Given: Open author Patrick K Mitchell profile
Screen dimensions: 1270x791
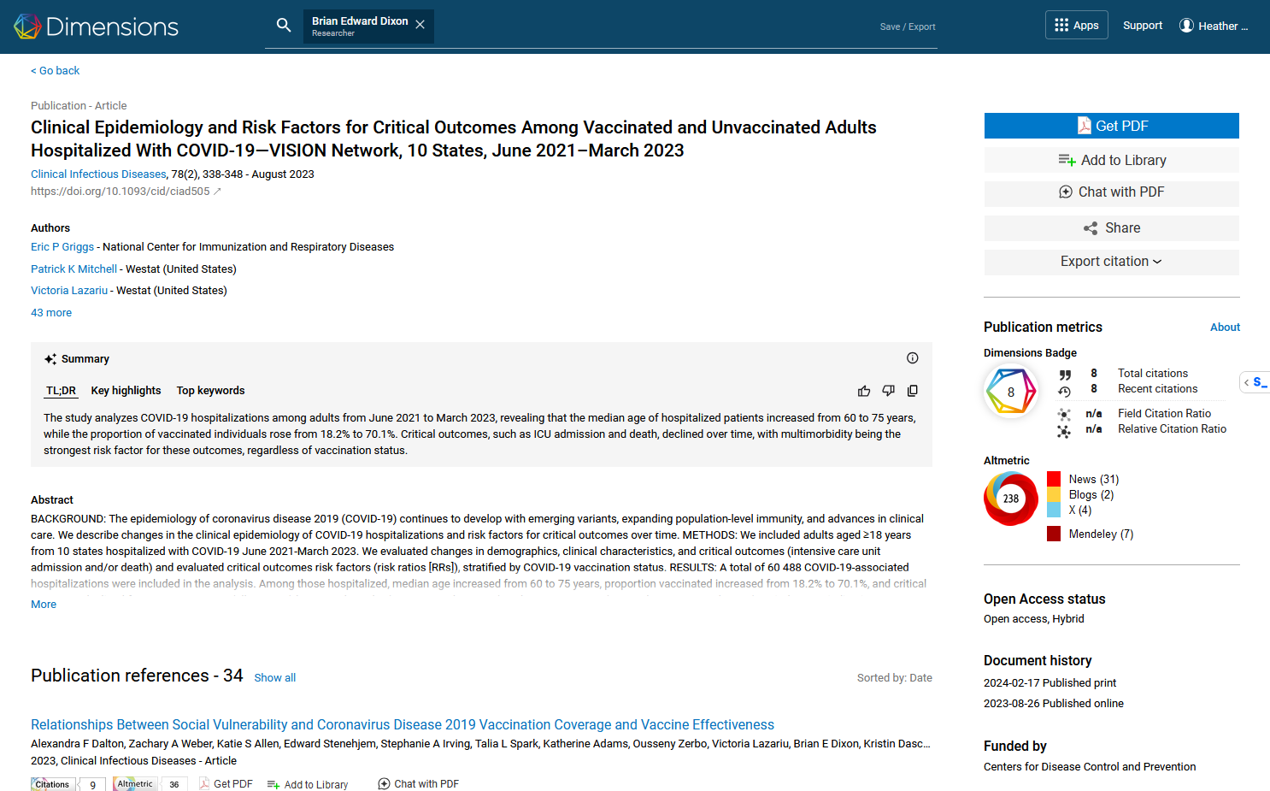Looking at the screenshot, I should tap(73, 269).
